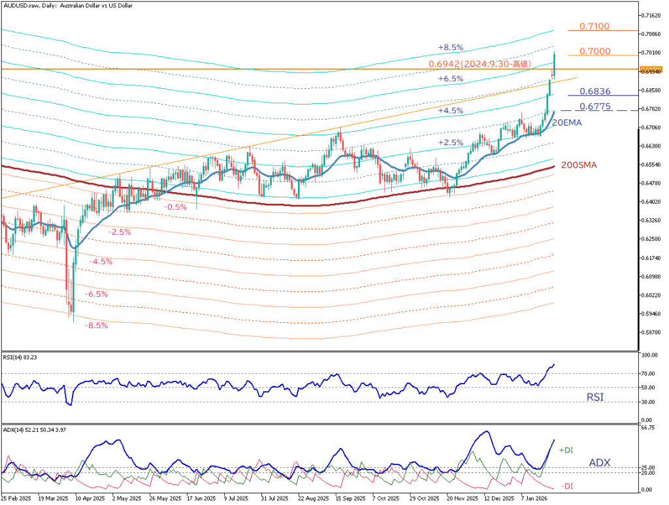Select the -8.5% envelope band label
This screenshot has height=505, width=669.
pos(97,325)
